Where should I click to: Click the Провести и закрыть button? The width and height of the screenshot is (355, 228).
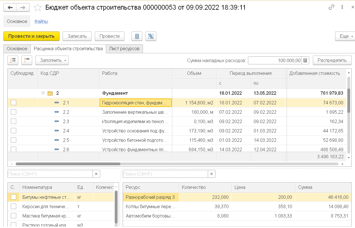[x=31, y=36]
